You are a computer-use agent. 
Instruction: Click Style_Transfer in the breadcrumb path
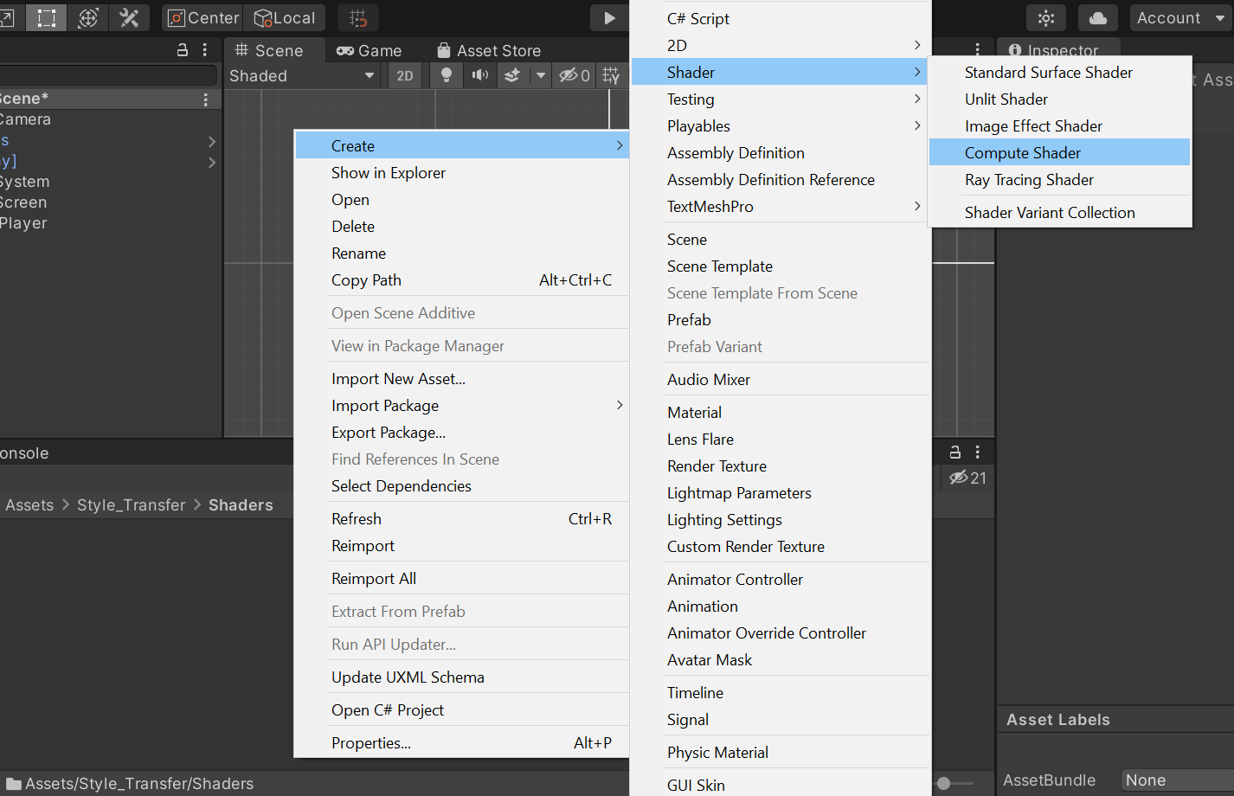[132, 505]
